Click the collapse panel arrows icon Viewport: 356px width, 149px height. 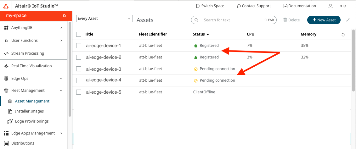348,20
